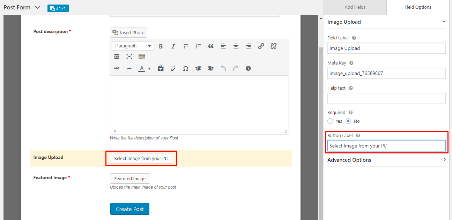Click the editor resize handle corner
The width and height of the screenshot is (452, 220).
[x=286, y=131]
